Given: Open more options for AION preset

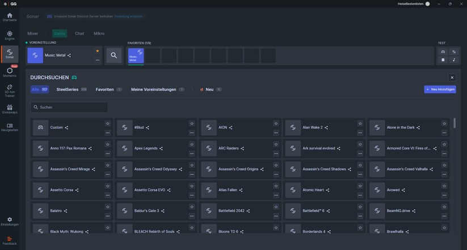Looking at the screenshot, I should pos(276,133).
